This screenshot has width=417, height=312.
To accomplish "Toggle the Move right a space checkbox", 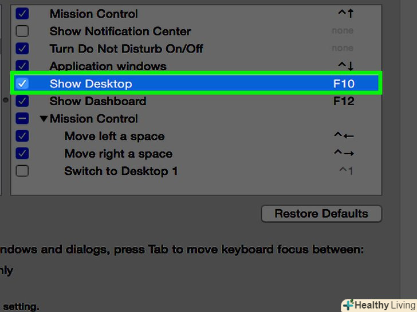I will click(22, 154).
